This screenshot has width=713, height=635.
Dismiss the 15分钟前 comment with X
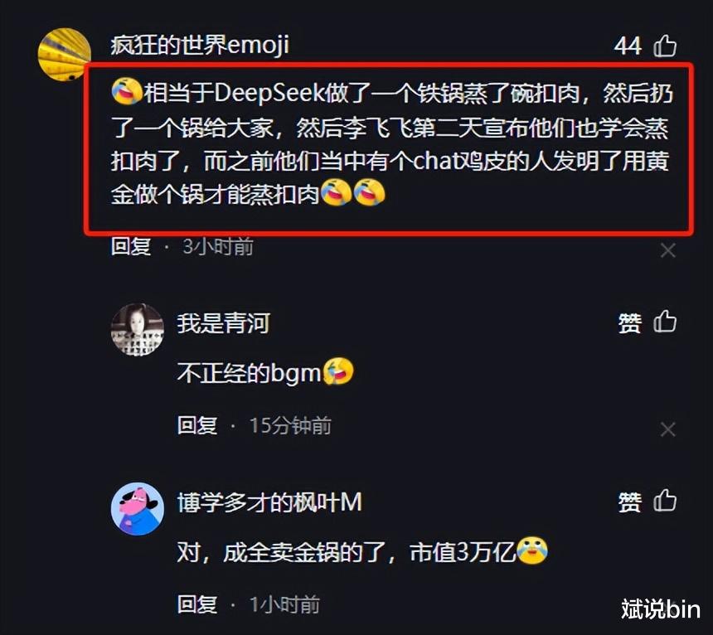[x=667, y=429]
